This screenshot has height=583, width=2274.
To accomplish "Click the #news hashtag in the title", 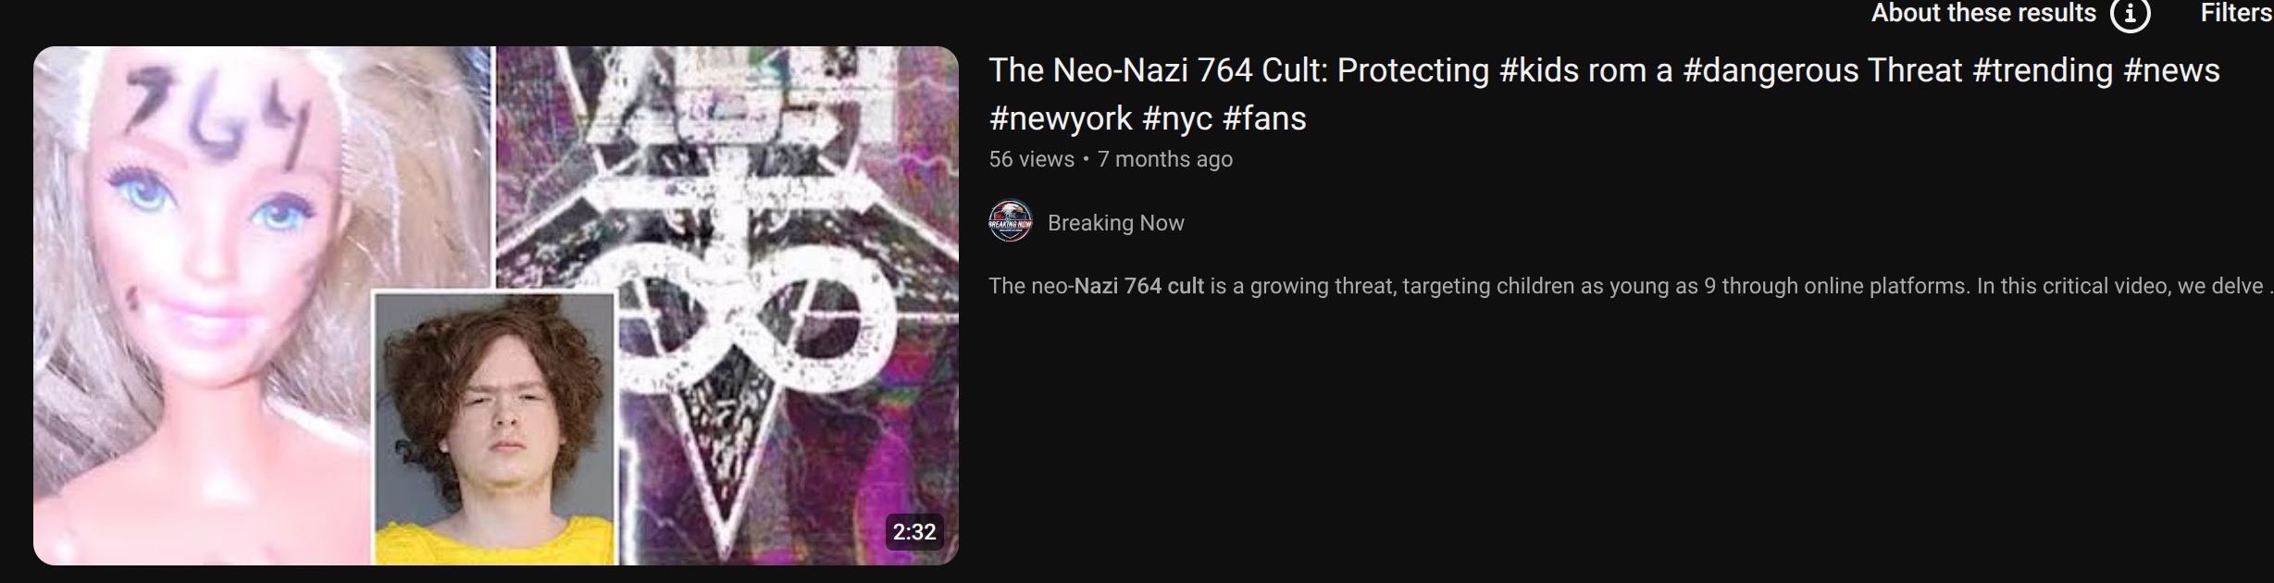I will click(2171, 70).
